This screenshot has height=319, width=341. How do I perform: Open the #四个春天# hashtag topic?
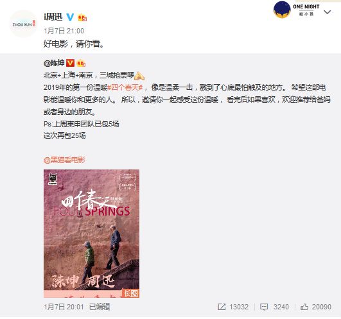click(x=125, y=87)
